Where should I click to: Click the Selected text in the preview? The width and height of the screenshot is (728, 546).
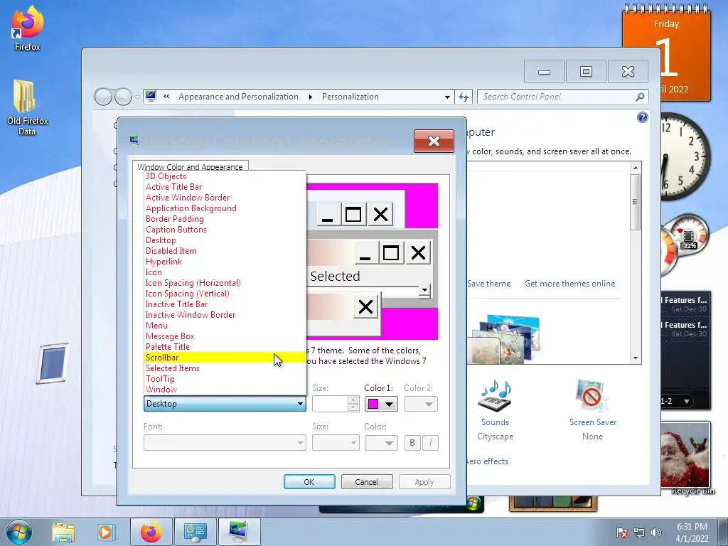(x=336, y=277)
